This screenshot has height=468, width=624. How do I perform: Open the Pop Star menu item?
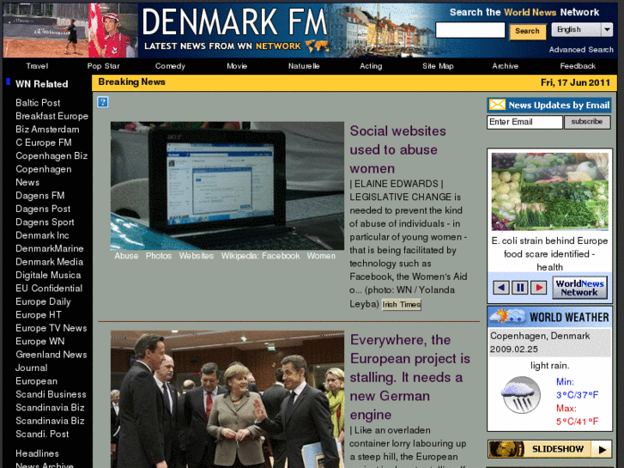click(104, 66)
